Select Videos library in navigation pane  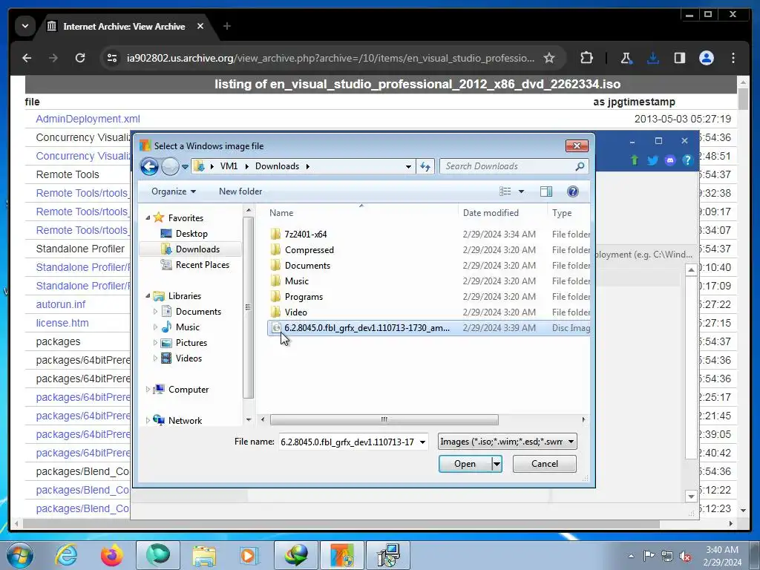[x=189, y=358]
